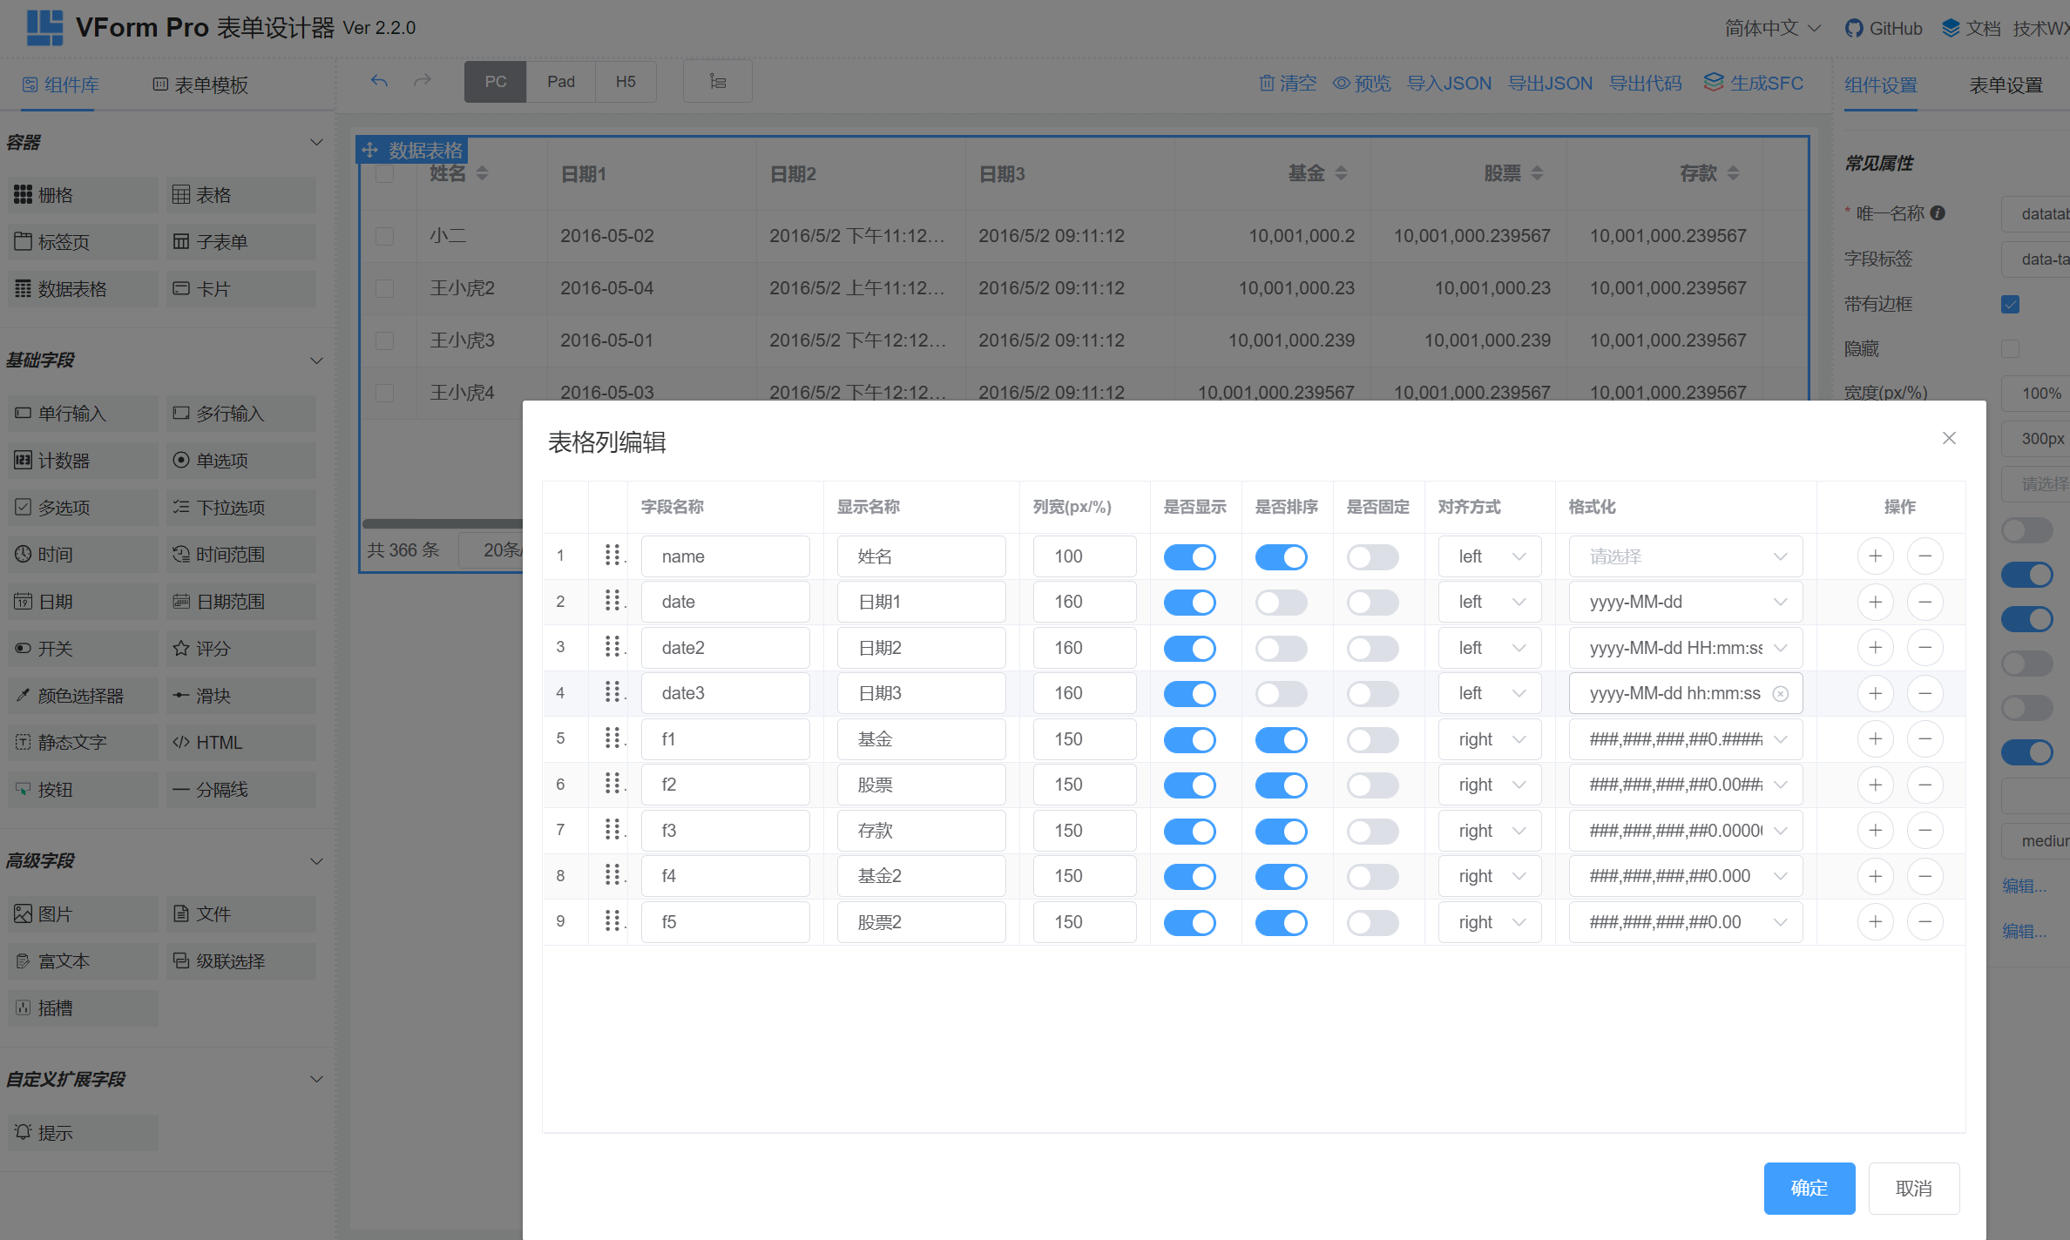
Task: Click the undo arrow in the toolbar
Action: click(x=379, y=82)
